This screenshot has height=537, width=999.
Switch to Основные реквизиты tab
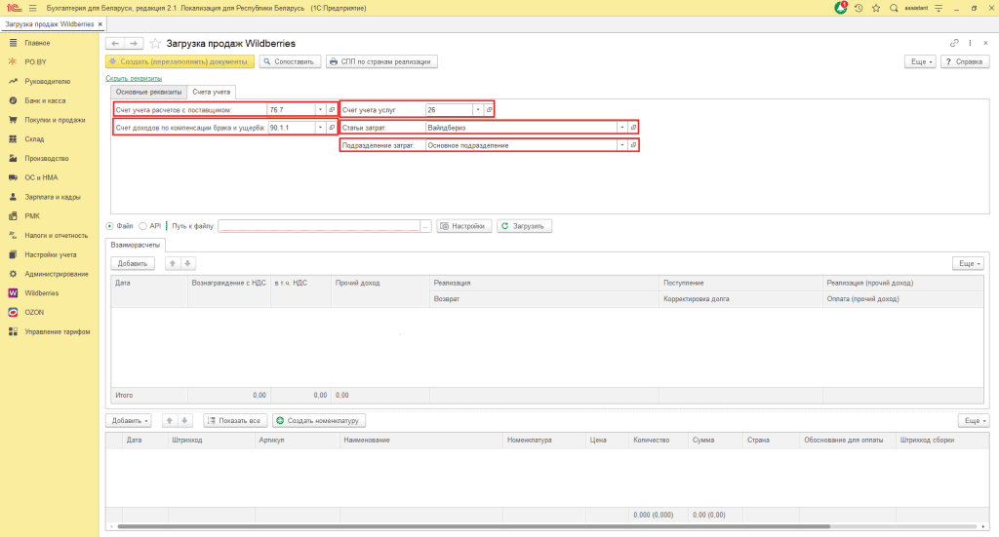click(148, 92)
